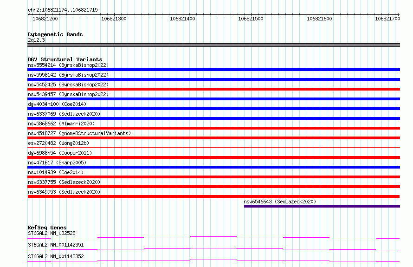
Task: Click the red bar under nsv1014939
Action: (x=213, y=177)
